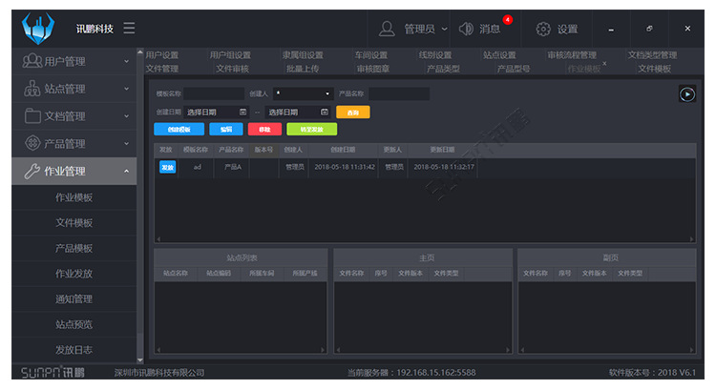Open the 创建人 dropdown list

coord(327,94)
